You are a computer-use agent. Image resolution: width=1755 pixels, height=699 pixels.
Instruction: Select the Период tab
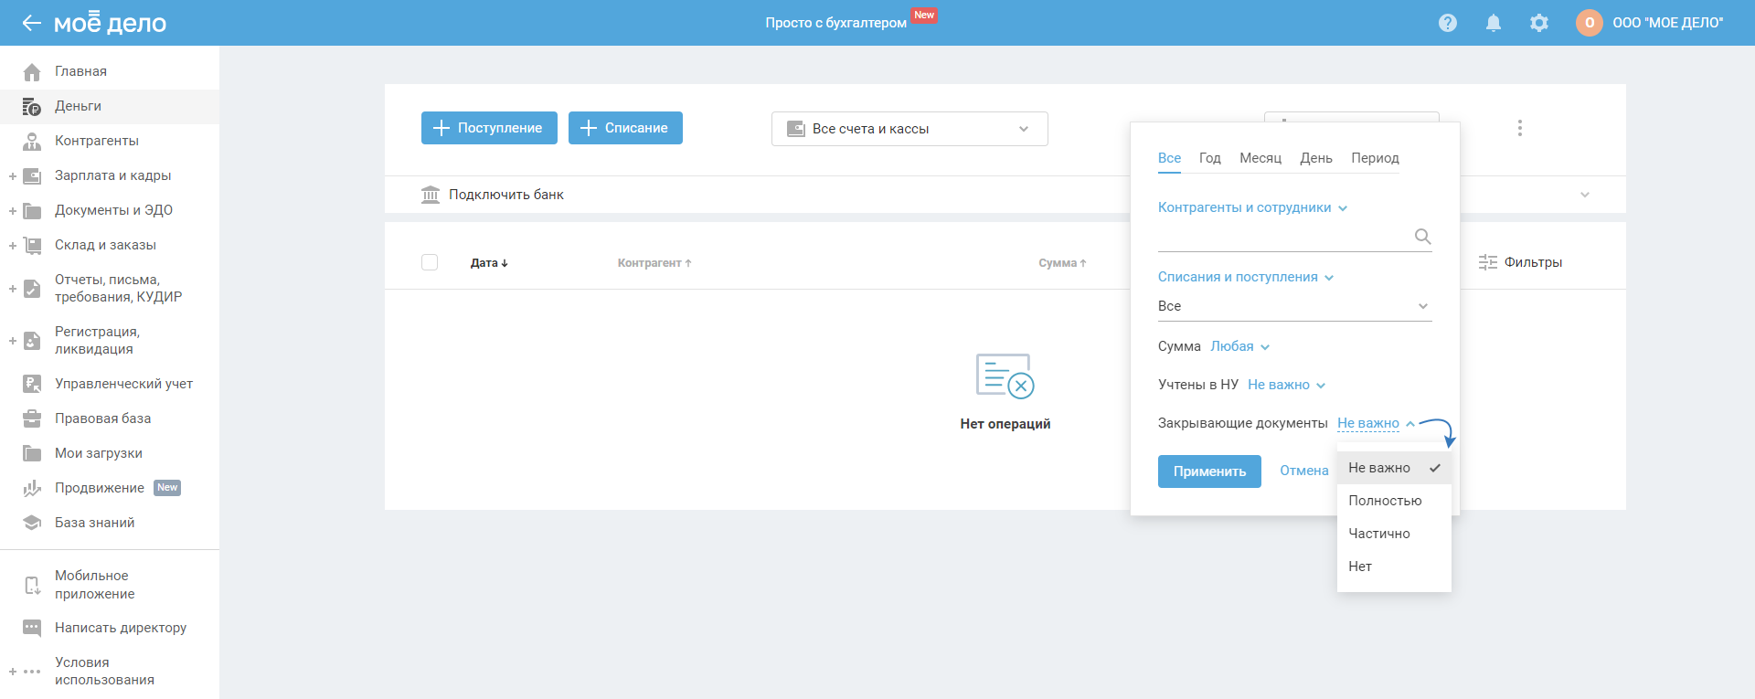[x=1375, y=158]
